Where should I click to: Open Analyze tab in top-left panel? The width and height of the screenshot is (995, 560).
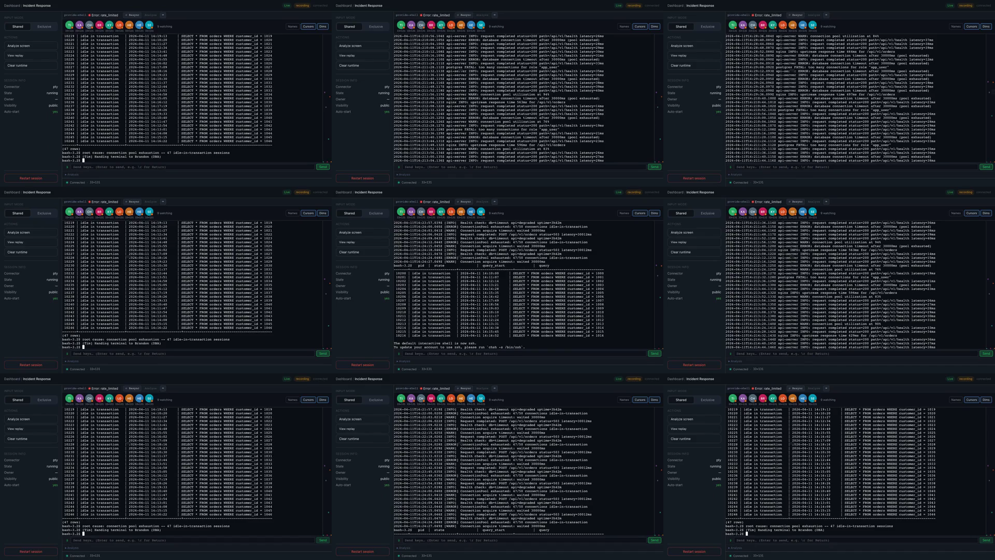(150, 15)
